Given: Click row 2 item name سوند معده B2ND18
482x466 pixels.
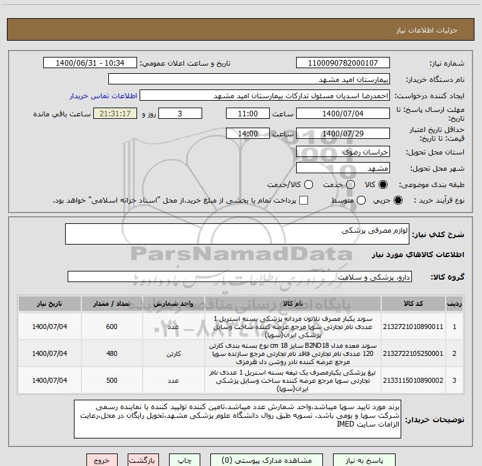Looking at the screenshot, I should click(293, 353).
